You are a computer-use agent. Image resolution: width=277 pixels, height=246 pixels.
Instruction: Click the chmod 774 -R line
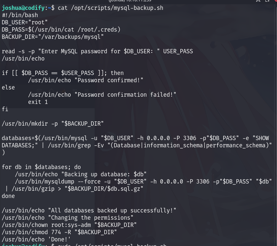tap(59, 232)
